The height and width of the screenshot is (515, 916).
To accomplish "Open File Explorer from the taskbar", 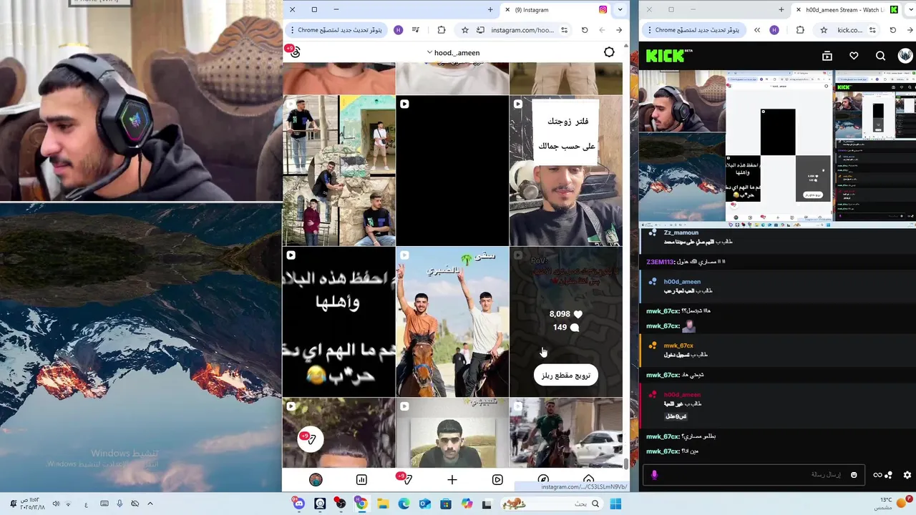I will pos(382,504).
